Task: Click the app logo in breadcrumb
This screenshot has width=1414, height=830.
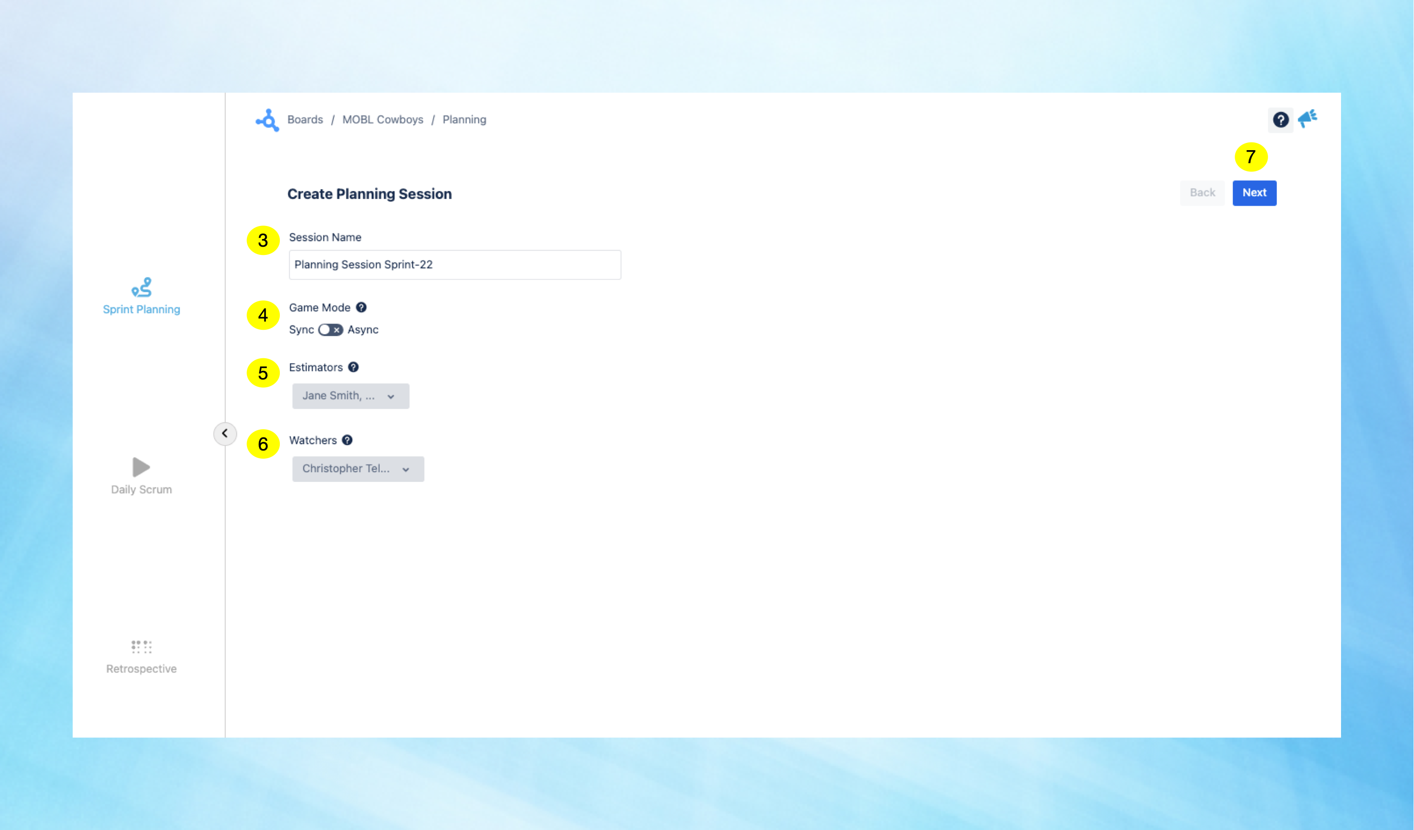Action: coord(267,120)
